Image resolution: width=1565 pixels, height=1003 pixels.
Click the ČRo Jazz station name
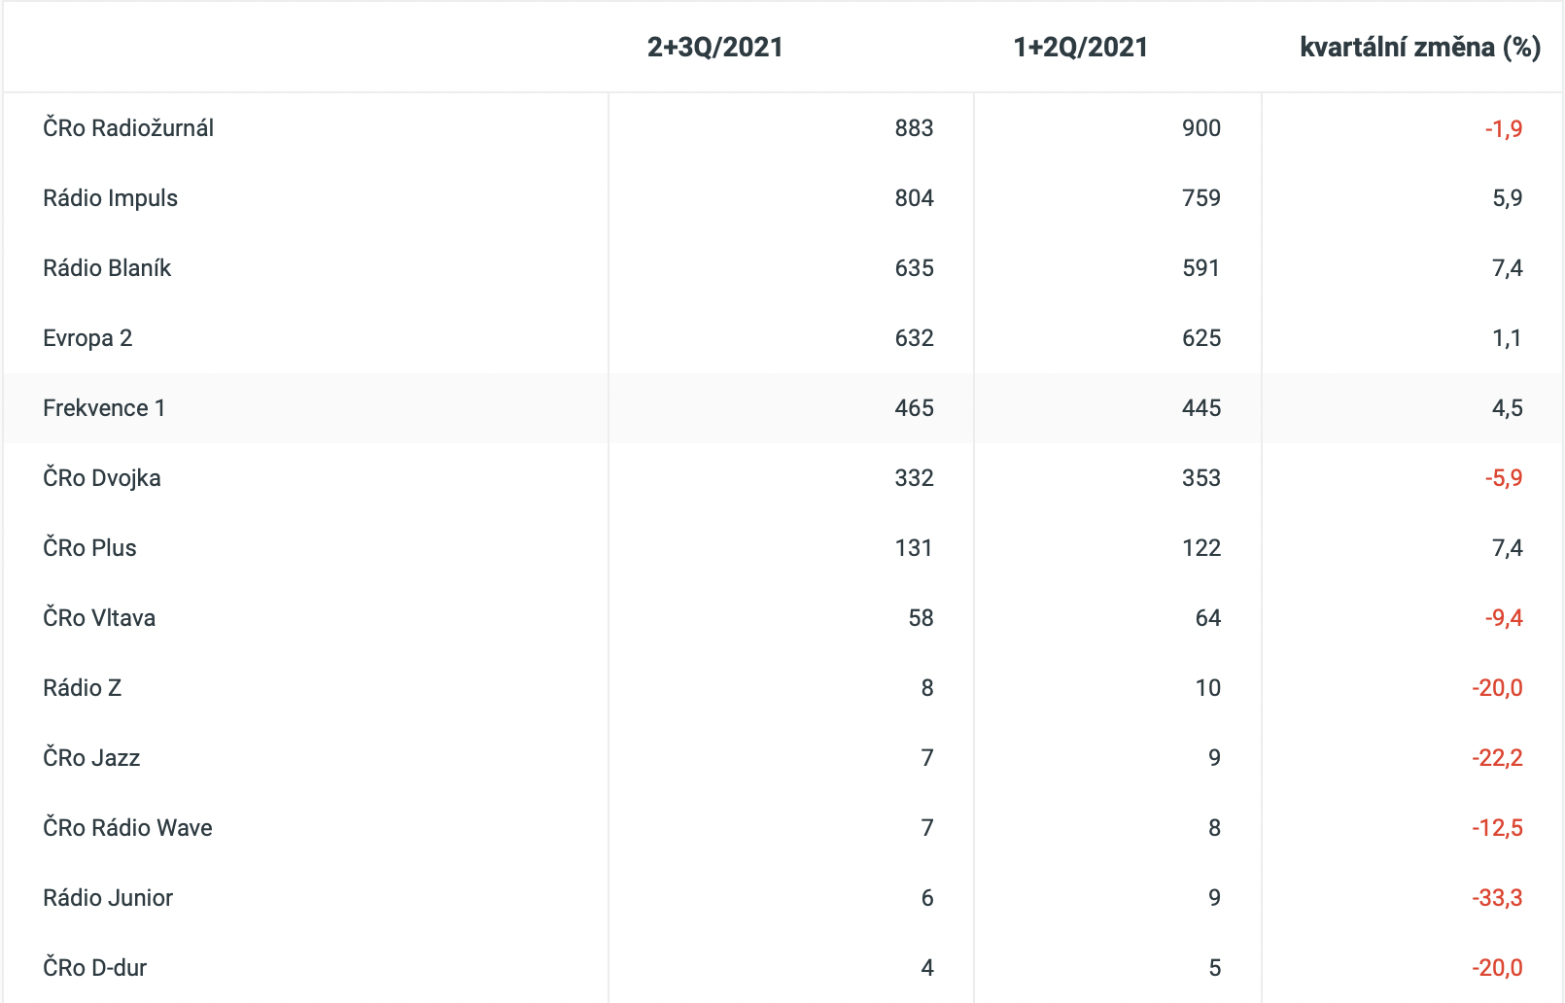91,758
